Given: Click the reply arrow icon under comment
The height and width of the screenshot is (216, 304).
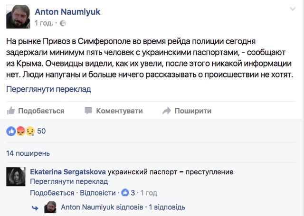Looking at the screenshot, I should coord(35,207).
